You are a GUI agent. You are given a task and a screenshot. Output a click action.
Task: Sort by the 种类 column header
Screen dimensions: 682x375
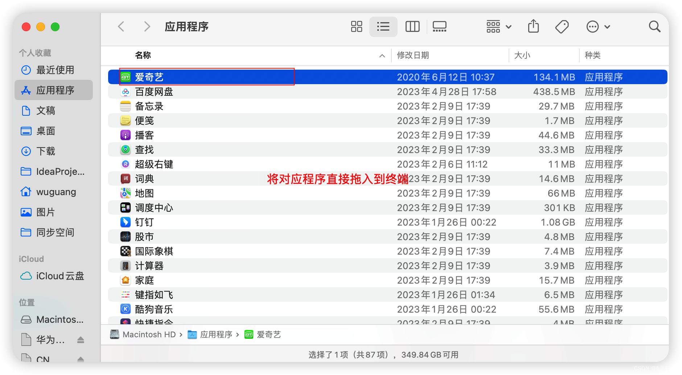592,55
